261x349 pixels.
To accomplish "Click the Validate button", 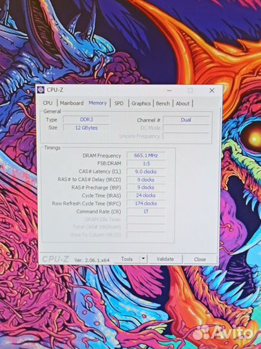I will click(x=166, y=259).
